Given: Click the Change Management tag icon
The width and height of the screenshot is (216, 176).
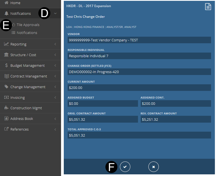Looking at the screenshot, I should coord(7,87).
